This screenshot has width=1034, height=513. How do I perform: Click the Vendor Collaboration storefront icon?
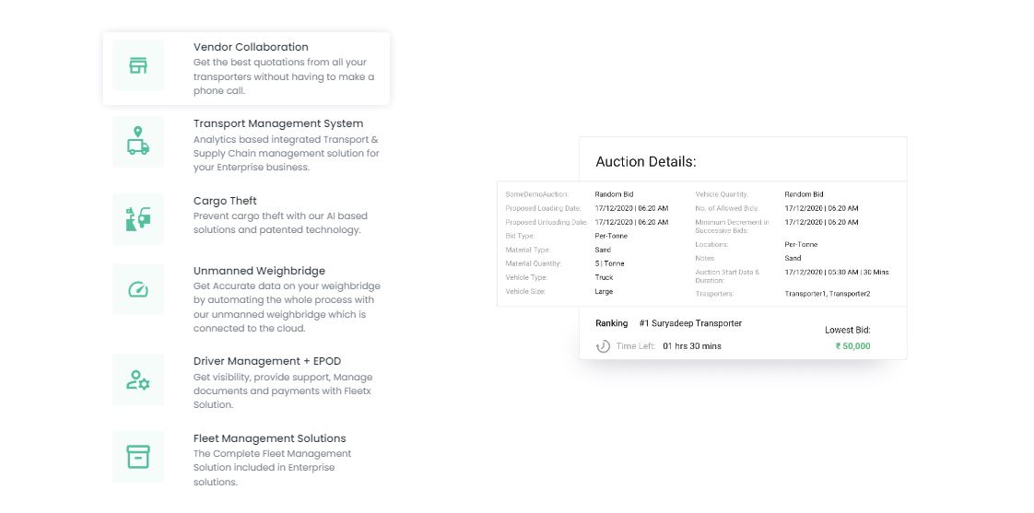pos(138,65)
